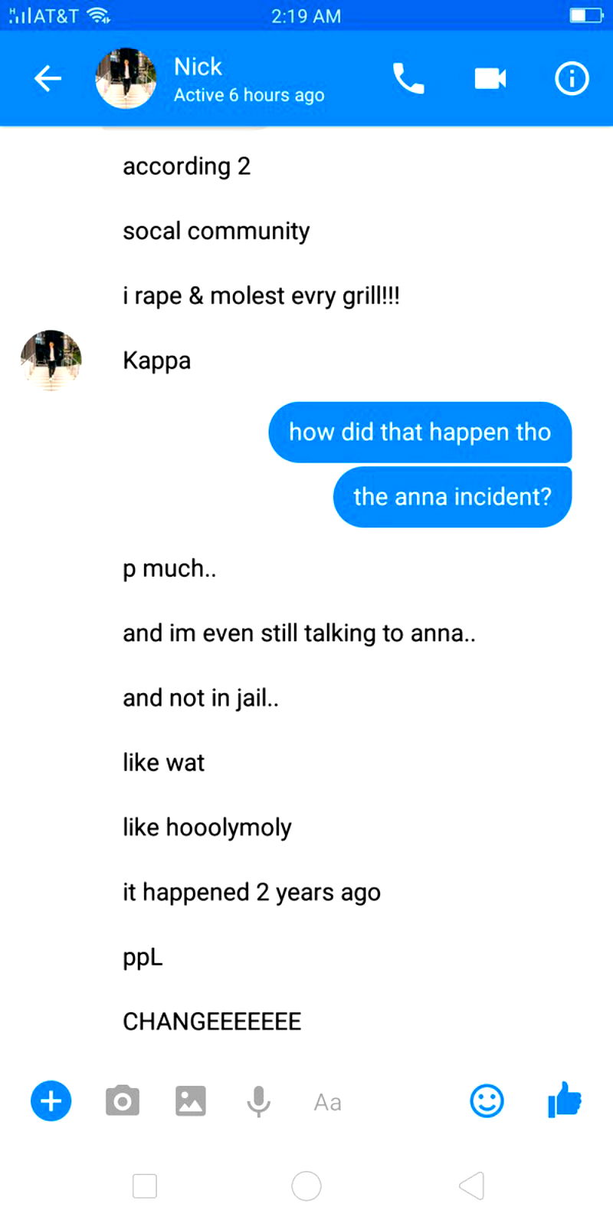Tap the 'the anna incident?' bubble
Screen dimensions: 613x1227
(452, 497)
